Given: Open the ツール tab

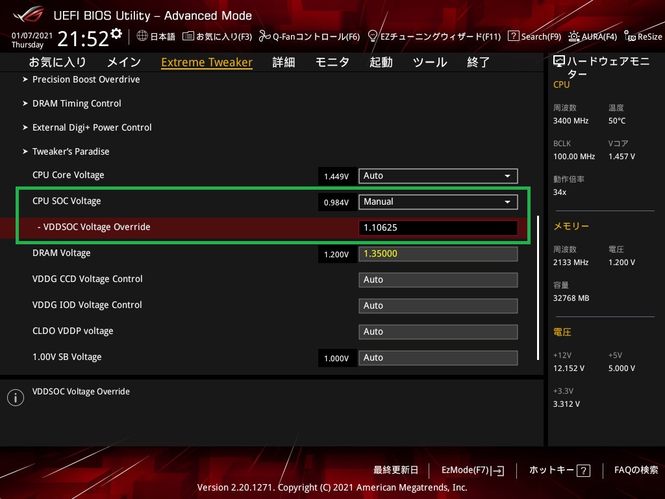Looking at the screenshot, I should (430, 62).
